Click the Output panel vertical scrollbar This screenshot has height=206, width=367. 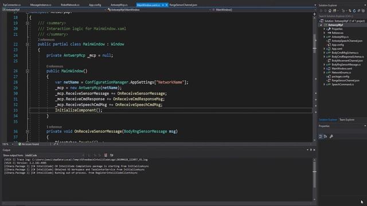(x=314, y=179)
